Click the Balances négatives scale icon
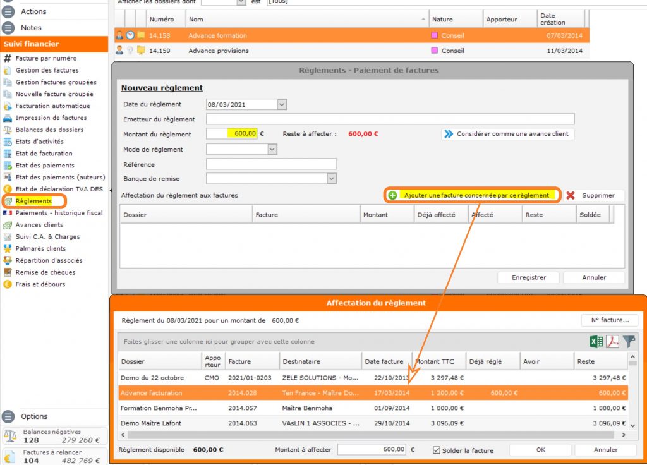The height and width of the screenshot is (465, 647). (10, 436)
